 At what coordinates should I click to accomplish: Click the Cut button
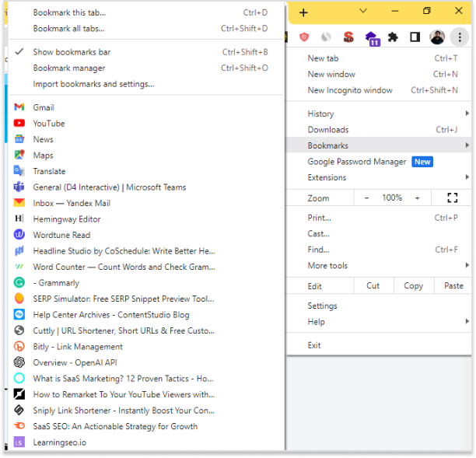tap(373, 286)
